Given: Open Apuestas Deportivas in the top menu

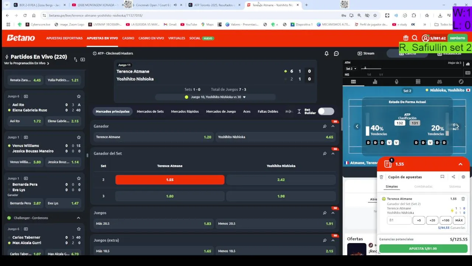Looking at the screenshot, I should [64, 38].
